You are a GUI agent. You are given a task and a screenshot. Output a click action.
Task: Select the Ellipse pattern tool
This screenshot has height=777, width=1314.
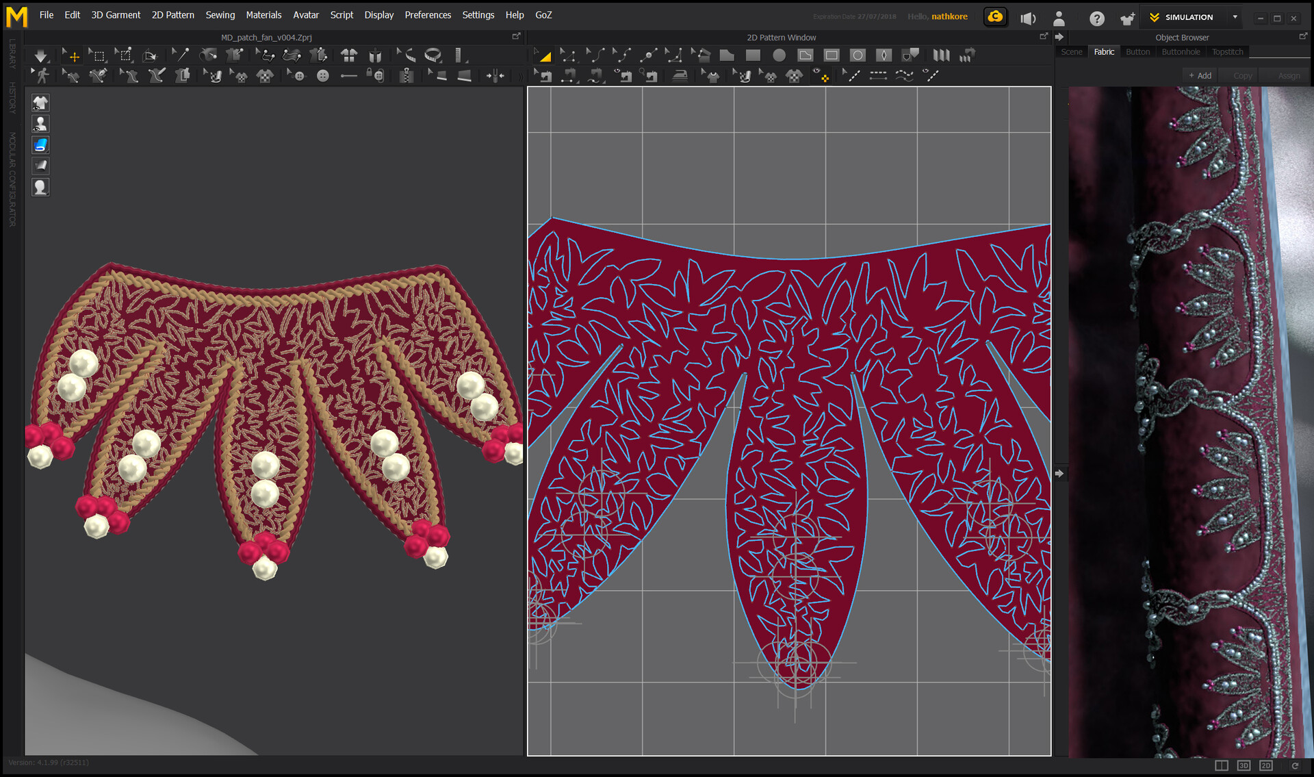779,55
